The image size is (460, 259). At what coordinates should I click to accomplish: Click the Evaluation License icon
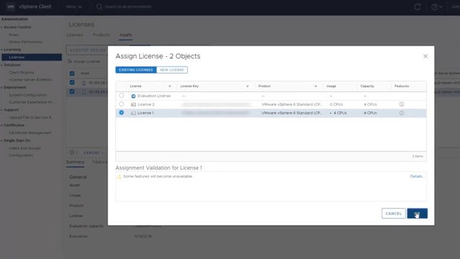click(133, 96)
